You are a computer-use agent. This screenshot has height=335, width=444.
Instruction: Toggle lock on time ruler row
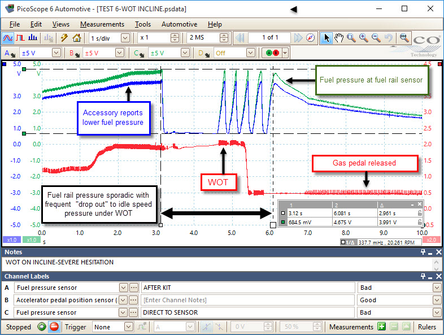point(420,213)
